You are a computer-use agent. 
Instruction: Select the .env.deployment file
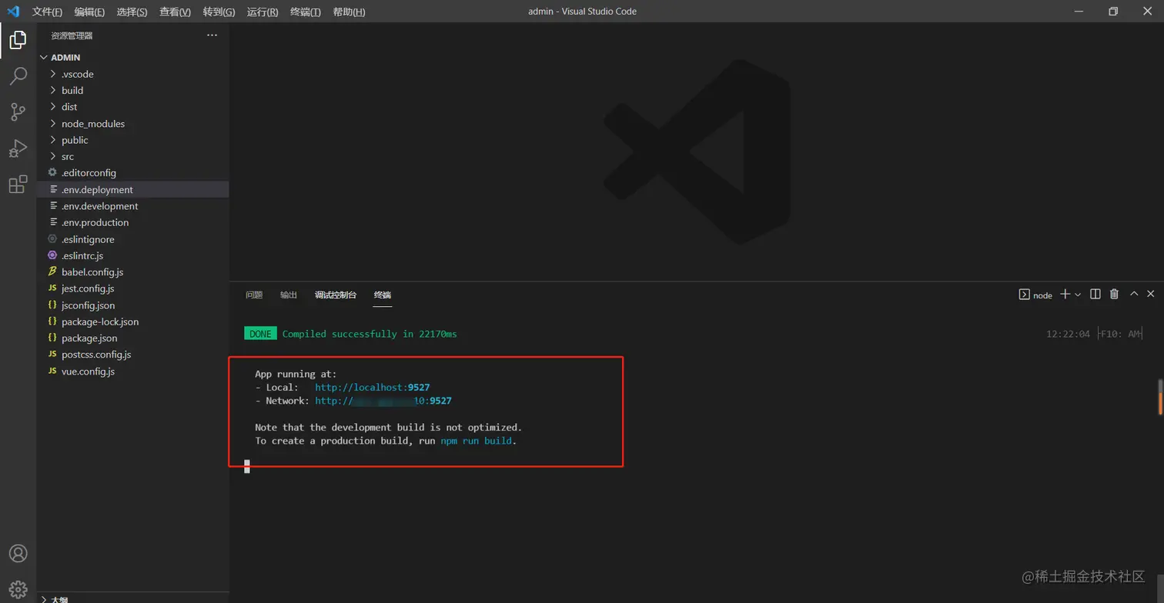[x=132, y=189]
